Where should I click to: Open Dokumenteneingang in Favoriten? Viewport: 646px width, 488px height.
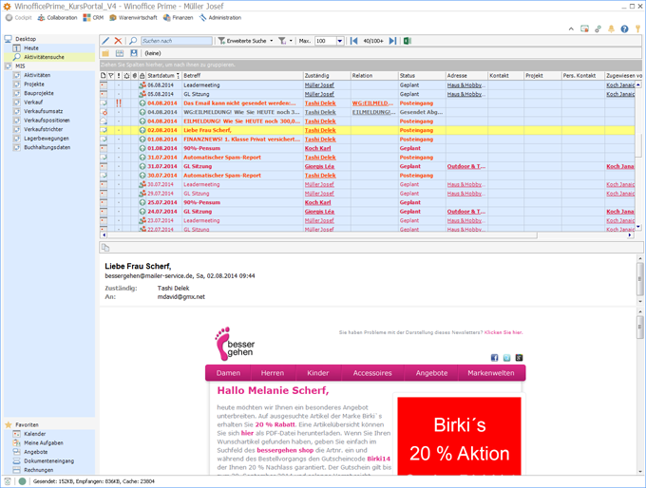pos(48,461)
